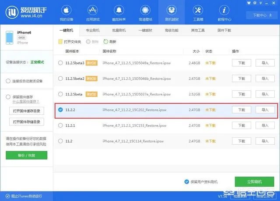Click 打开文件夹 open folder toolbar item
Screen dimensions: 280x201
[x=70, y=42]
